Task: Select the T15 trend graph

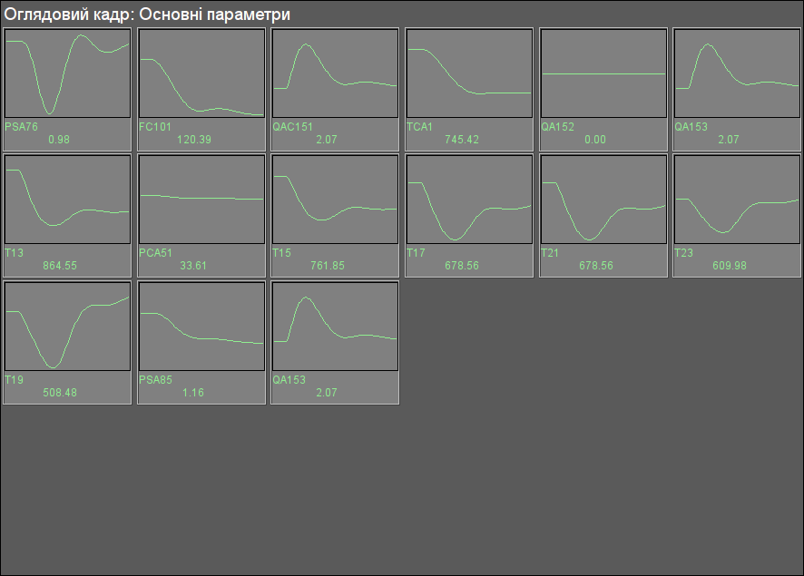Action: point(335,200)
